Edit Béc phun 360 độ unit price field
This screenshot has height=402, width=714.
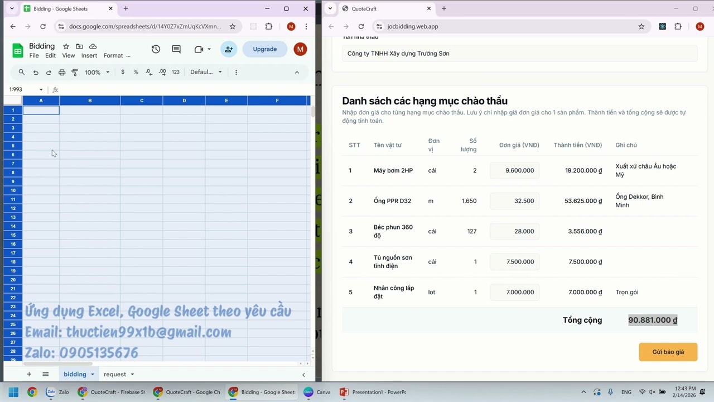515,231
